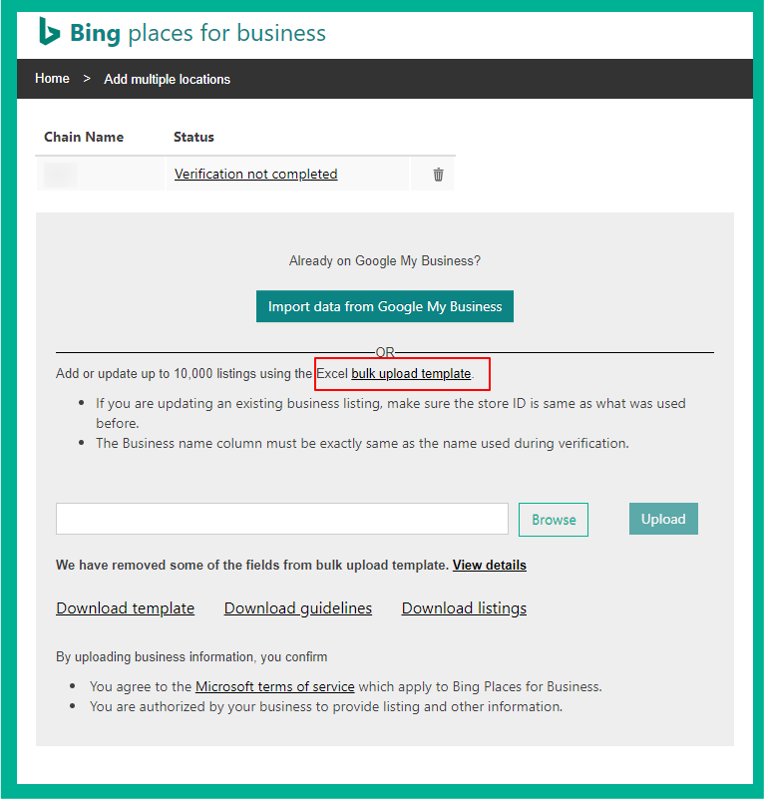Click the 'OR' separator label
This screenshot has height=799, width=764.
click(x=385, y=351)
